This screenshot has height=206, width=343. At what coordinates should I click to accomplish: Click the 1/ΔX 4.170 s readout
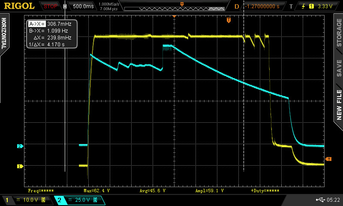tap(47, 45)
